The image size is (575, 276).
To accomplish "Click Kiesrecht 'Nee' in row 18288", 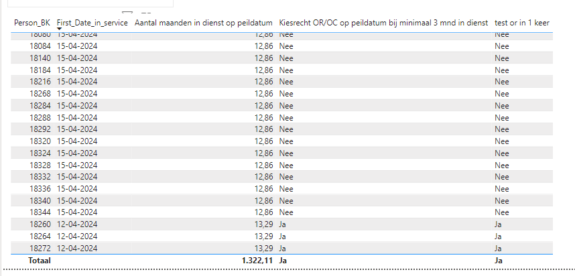I will (286, 118).
